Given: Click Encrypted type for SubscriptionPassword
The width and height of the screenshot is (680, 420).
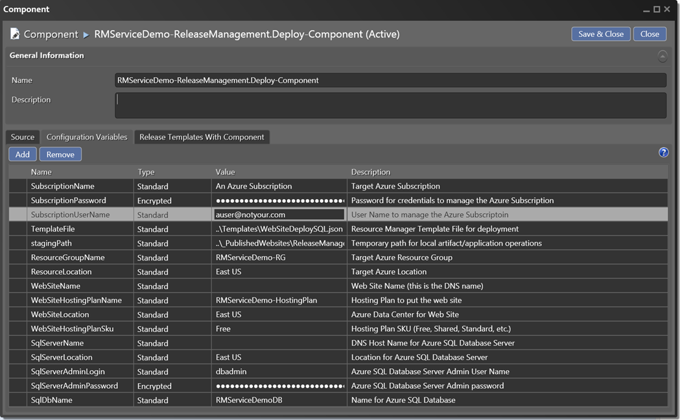Looking at the screenshot, I should [172, 201].
